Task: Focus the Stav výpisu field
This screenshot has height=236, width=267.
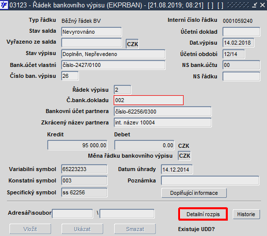Action: pos(113,54)
